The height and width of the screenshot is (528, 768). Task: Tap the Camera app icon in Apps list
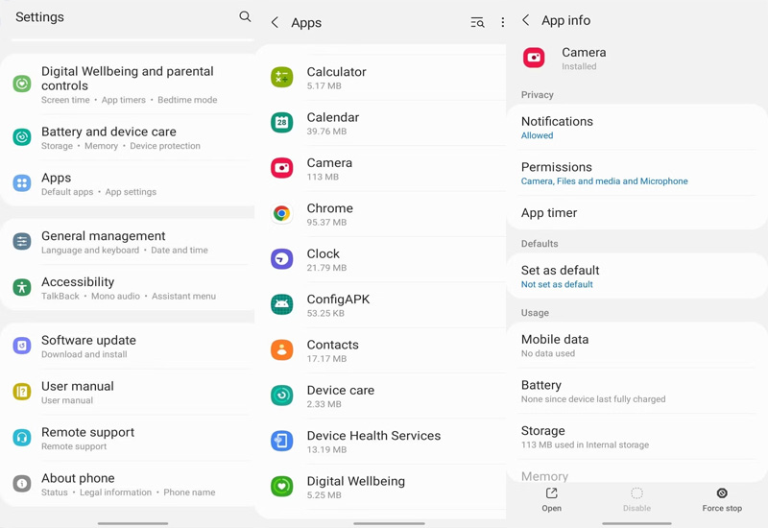click(x=282, y=168)
